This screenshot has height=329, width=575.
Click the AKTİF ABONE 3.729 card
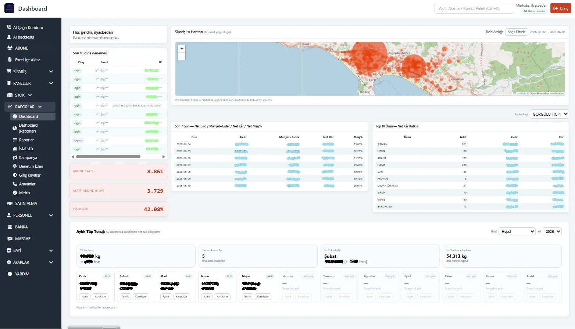tap(118, 191)
